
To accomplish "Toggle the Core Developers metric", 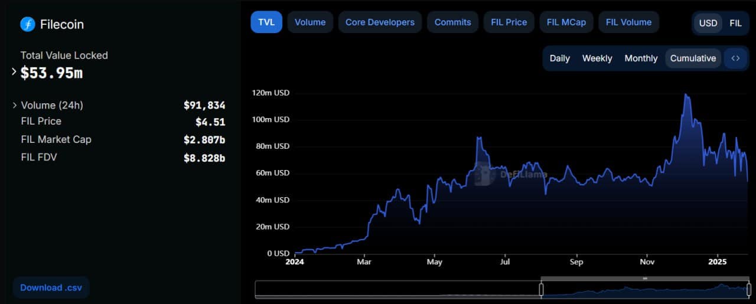I will tap(380, 22).
